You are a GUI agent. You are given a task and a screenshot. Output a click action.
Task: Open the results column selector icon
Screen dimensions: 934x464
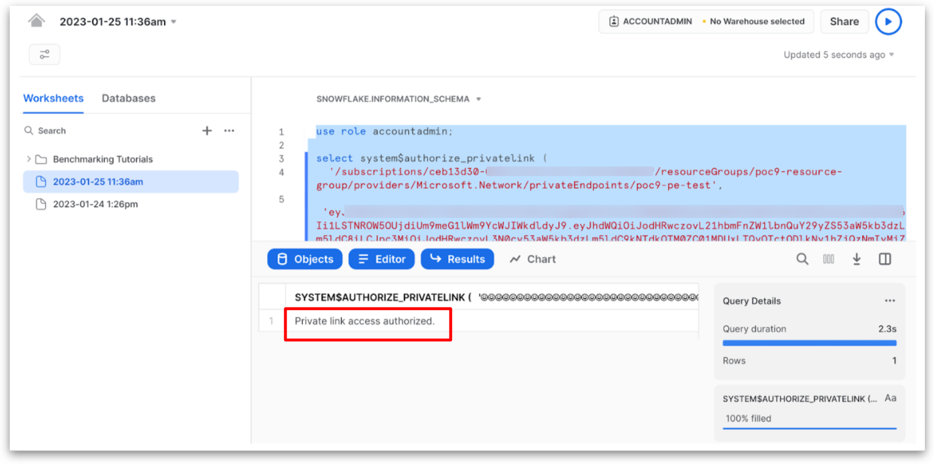(829, 259)
